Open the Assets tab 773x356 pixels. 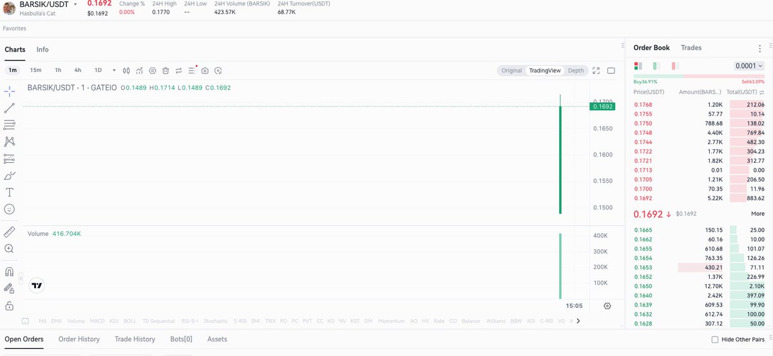point(217,339)
